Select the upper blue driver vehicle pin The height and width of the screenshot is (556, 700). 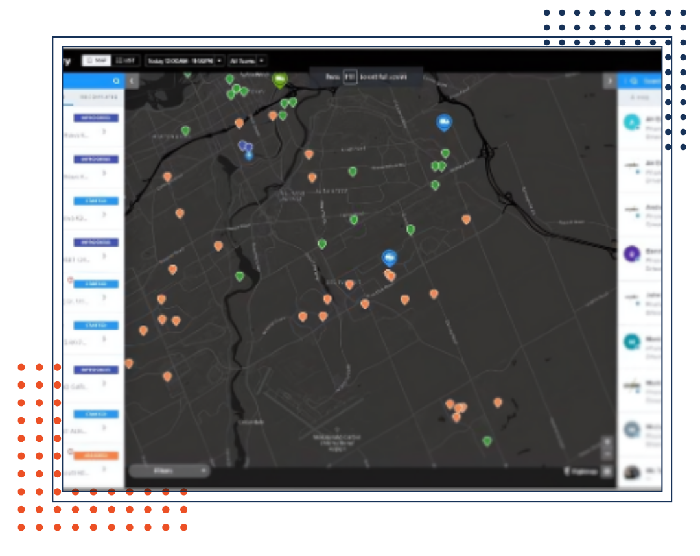pyautogui.click(x=444, y=121)
